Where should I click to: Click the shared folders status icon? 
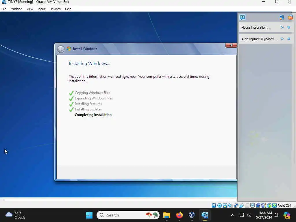[x=247, y=206]
